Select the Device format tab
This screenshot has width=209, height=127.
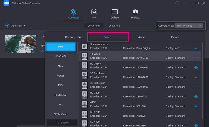coord(175,37)
